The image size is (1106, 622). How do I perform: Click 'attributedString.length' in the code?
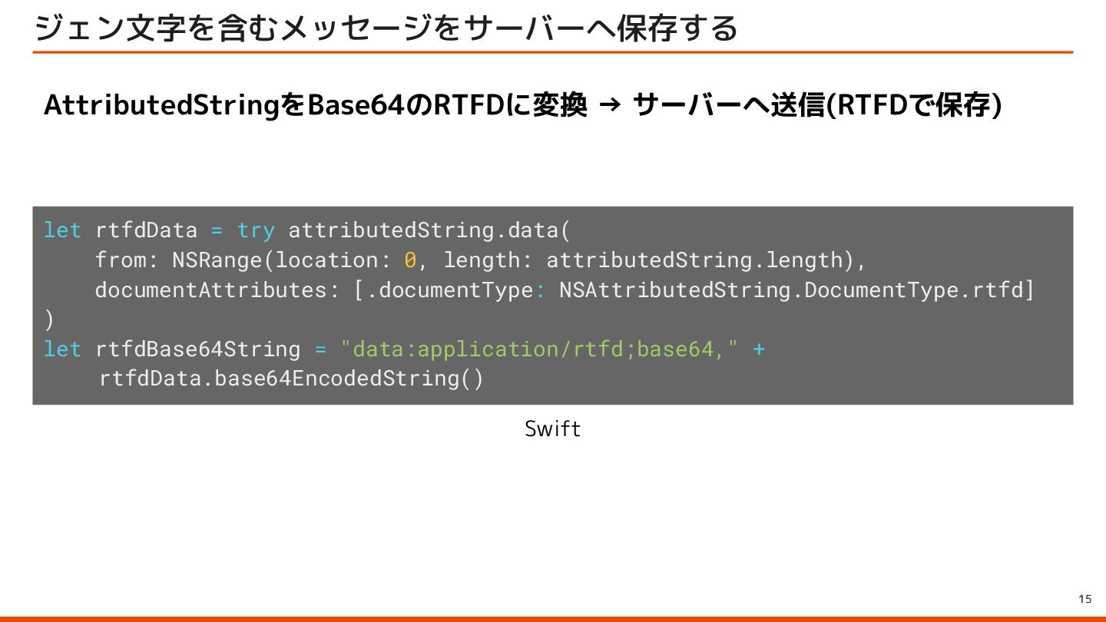tap(694, 260)
